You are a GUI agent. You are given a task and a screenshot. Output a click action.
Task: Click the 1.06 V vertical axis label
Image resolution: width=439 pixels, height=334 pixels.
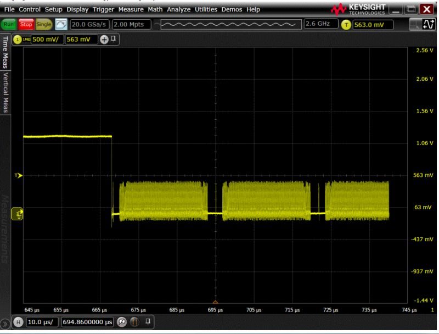coord(424,143)
